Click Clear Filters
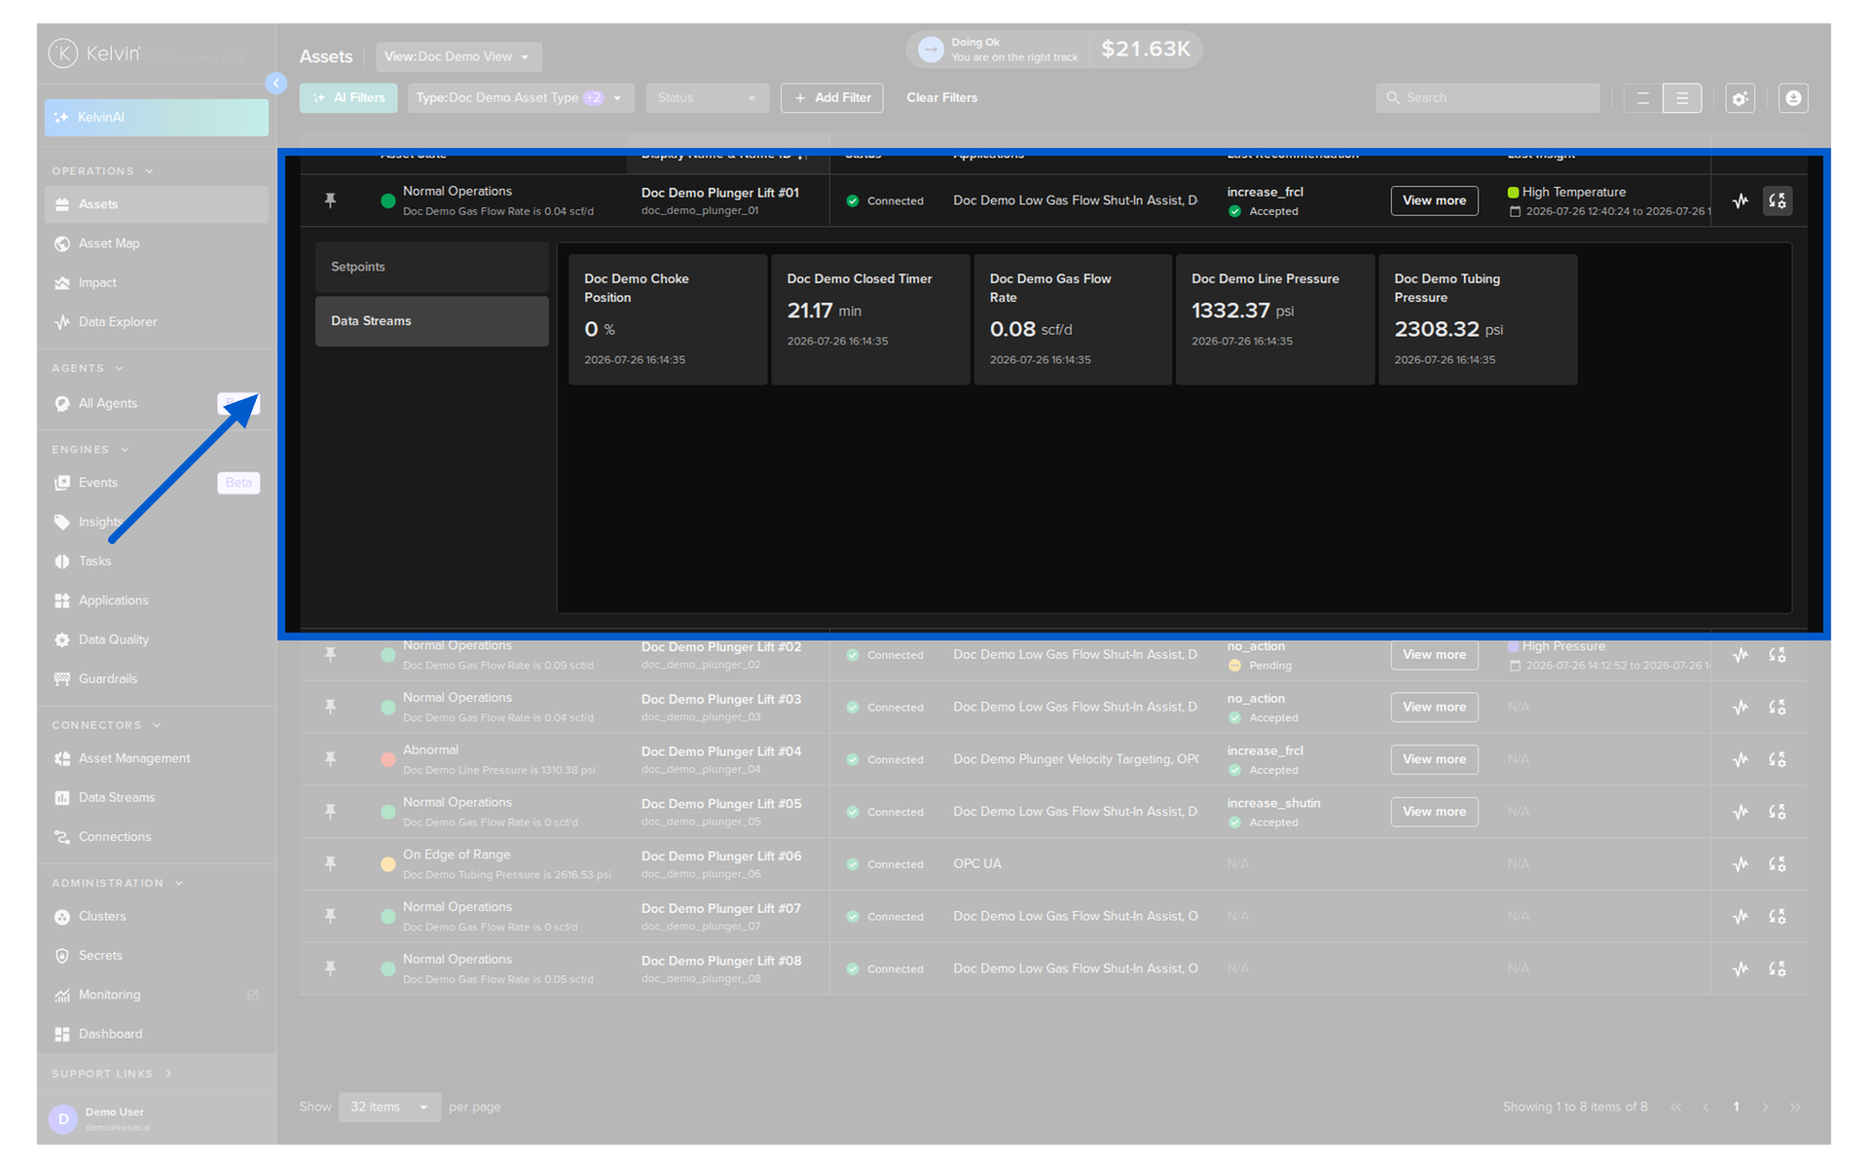1869x1168 pixels. (x=942, y=98)
